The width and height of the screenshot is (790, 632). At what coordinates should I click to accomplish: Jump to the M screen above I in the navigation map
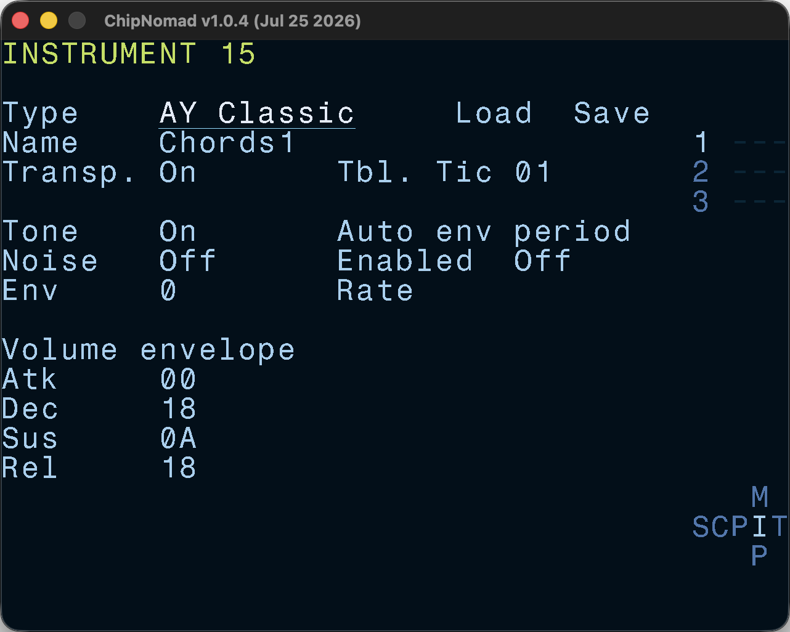pyautogui.click(x=760, y=497)
